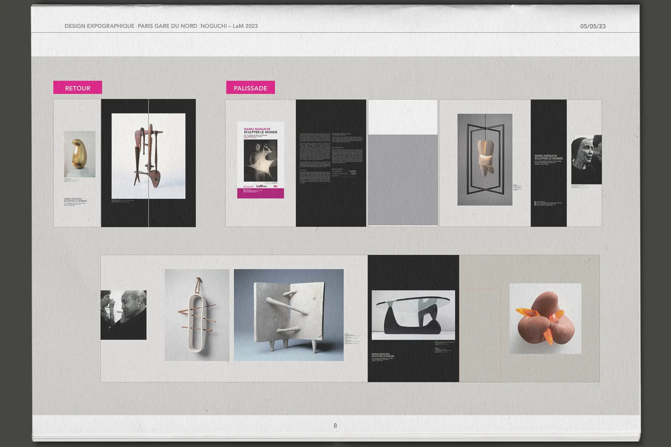
Task: Select the white ceramic slab sculpture image
Action: [289, 315]
